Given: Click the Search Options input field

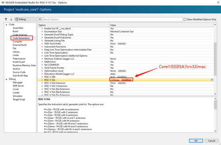Looking at the screenshot, I should 112,19.
